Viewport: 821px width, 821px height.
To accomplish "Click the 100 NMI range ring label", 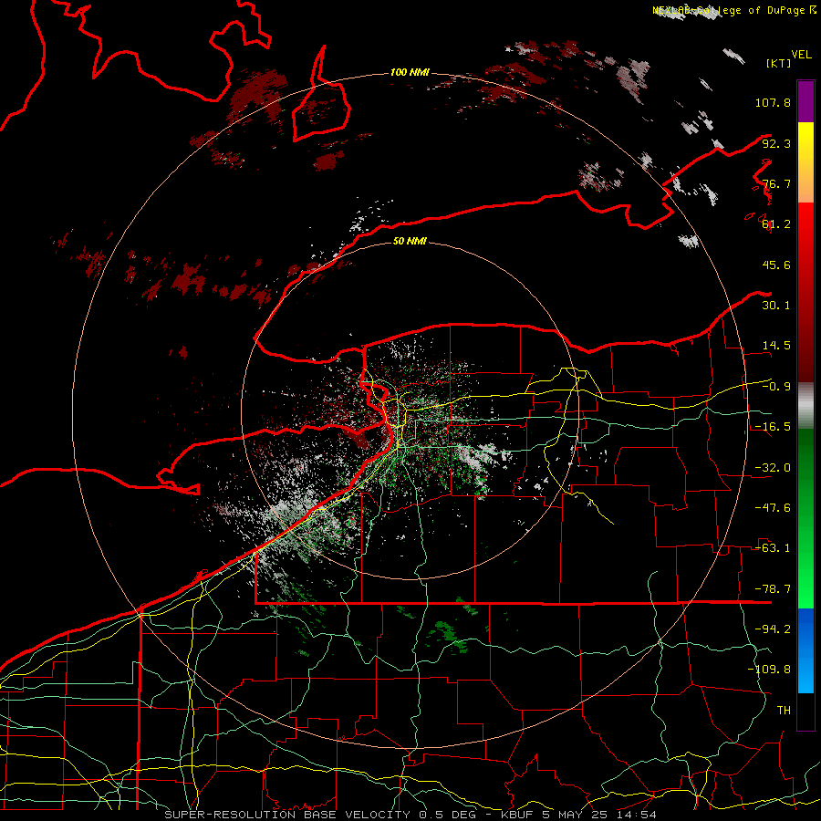I will pyautogui.click(x=410, y=72).
